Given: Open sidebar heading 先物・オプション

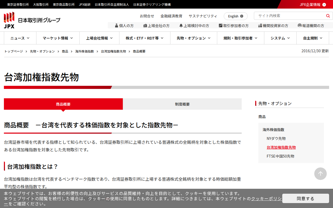Looking at the screenshot, I should 275,103.
